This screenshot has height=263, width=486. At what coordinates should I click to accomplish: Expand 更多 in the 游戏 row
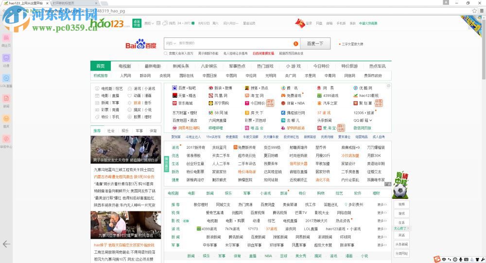[x=382, y=229]
